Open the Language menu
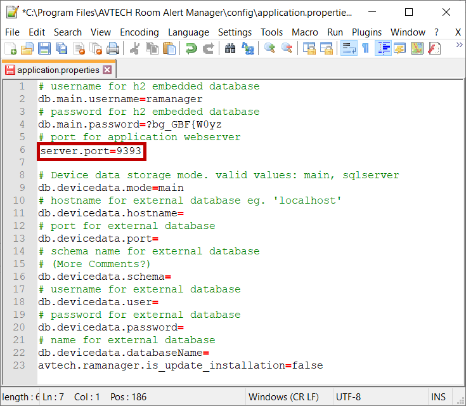Viewport: 466px width, 406px height. [x=188, y=32]
